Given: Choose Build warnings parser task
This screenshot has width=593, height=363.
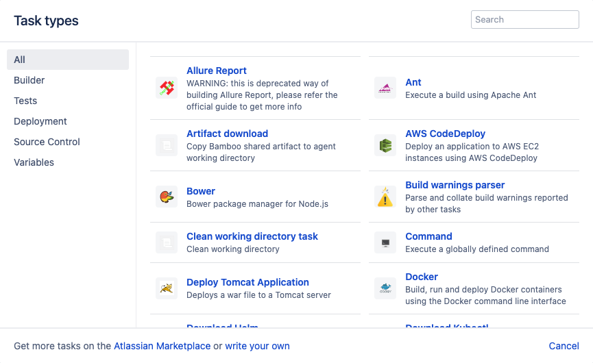Looking at the screenshot, I should 455,185.
